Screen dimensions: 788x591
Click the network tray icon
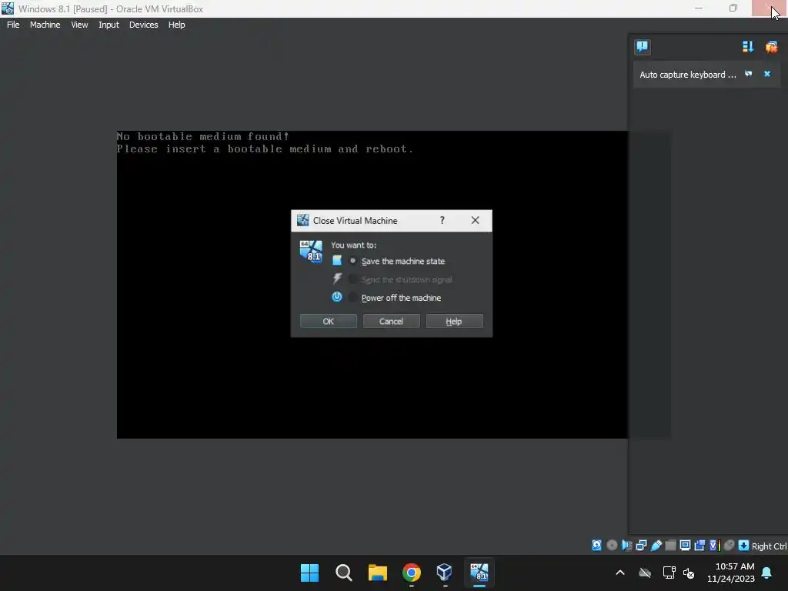[669, 573]
